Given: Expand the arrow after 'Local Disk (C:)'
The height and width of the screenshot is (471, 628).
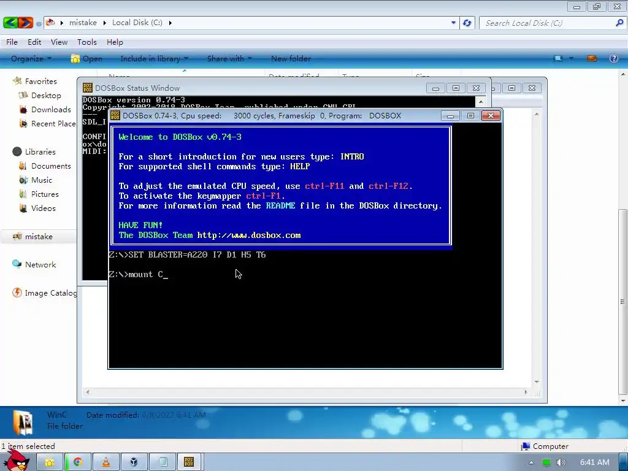Looking at the screenshot, I should tap(170, 23).
